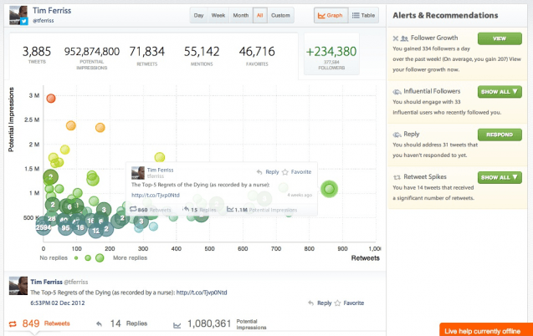Click reply icon beside 14 Replies
The image size is (533, 336).
[99, 324]
